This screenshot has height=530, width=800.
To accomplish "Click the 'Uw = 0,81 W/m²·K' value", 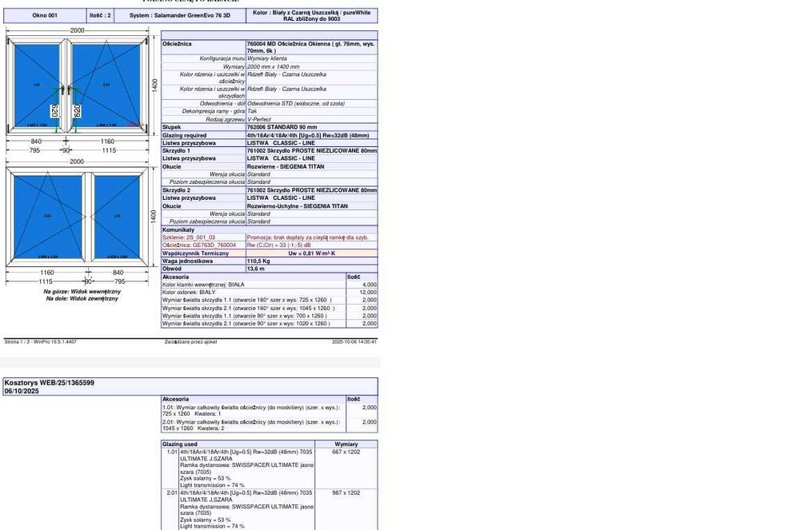I will (312, 253).
